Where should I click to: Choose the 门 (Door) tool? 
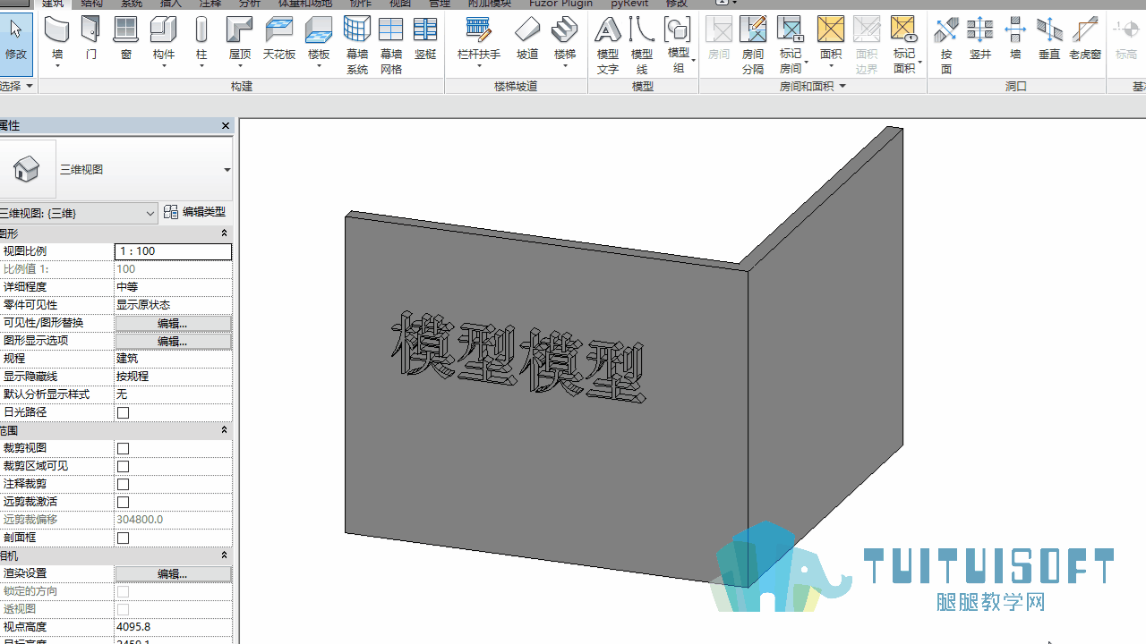coord(91,40)
